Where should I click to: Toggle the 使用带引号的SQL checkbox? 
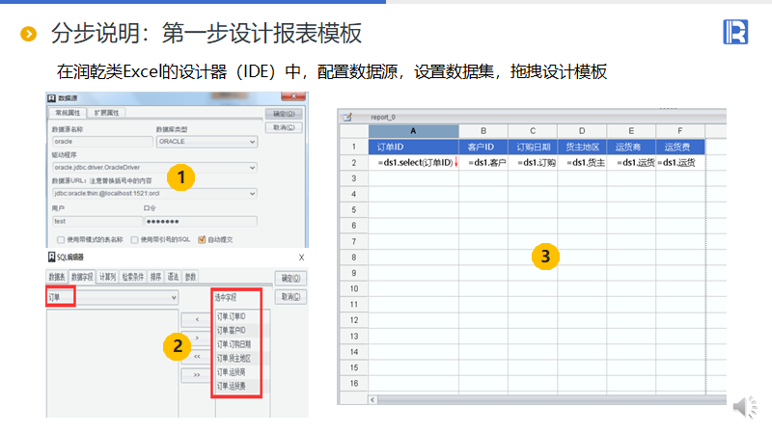(x=134, y=239)
